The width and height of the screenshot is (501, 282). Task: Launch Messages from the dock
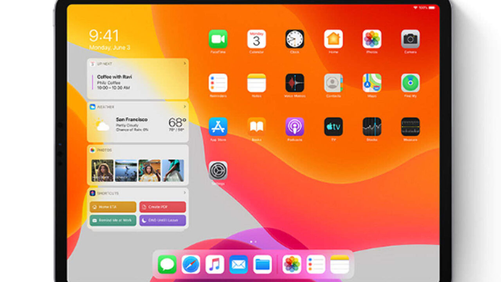click(167, 265)
